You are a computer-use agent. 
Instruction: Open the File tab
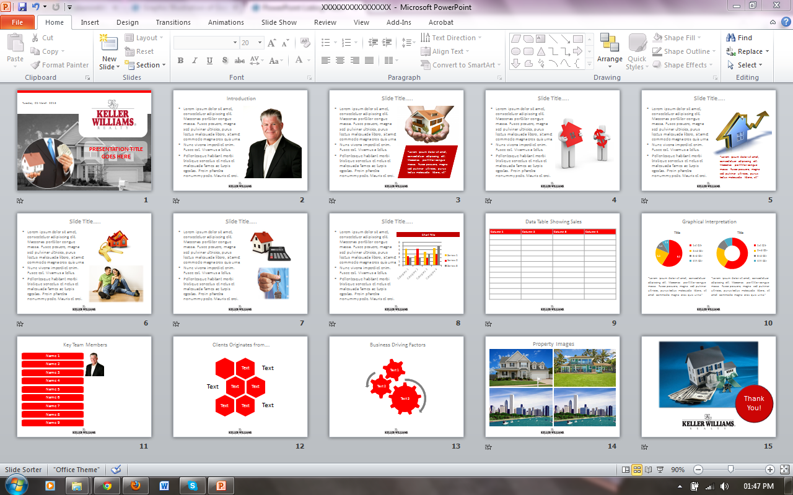tap(17, 22)
